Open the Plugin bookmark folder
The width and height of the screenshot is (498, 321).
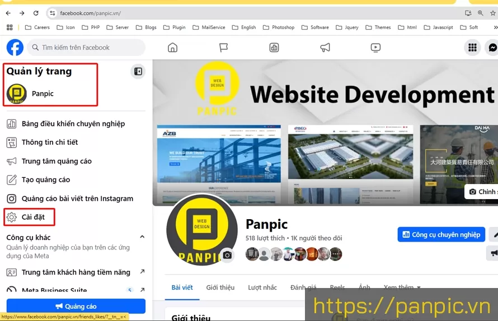175,27
